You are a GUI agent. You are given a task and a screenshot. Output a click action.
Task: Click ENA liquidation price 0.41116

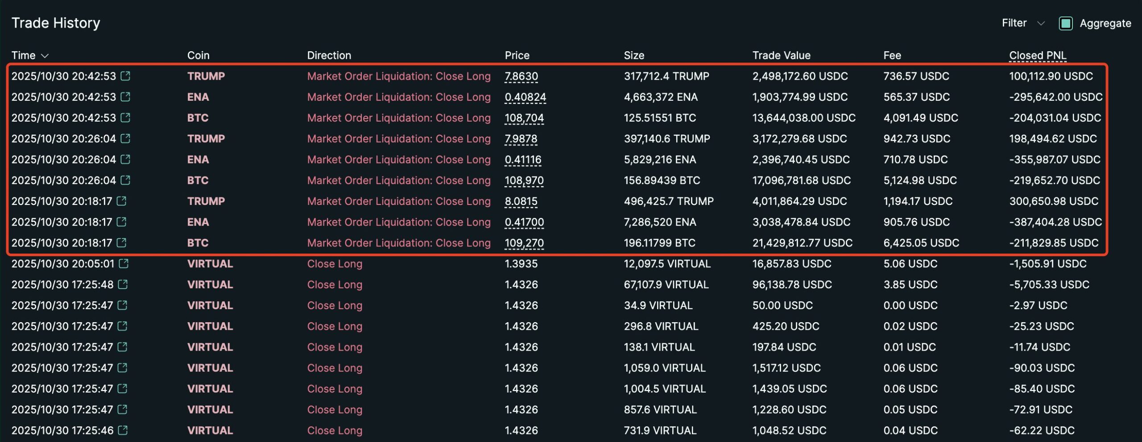point(523,160)
